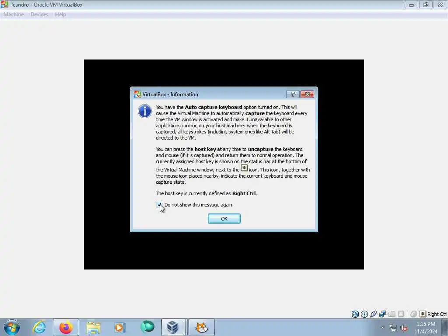Close the VirtualBox Information dialog
The image size is (448, 336).
click(x=307, y=94)
